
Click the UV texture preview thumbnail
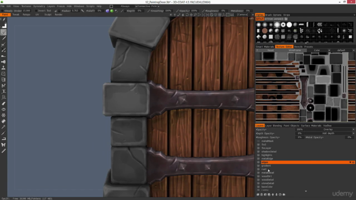[x=305, y=87]
